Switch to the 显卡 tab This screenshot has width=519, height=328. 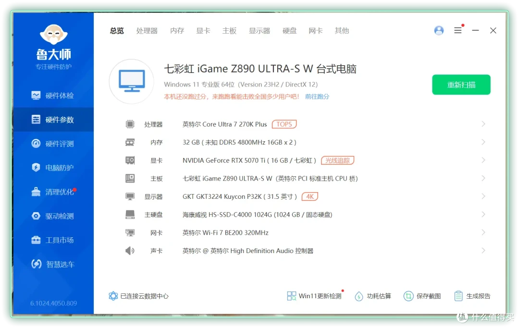(x=203, y=31)
